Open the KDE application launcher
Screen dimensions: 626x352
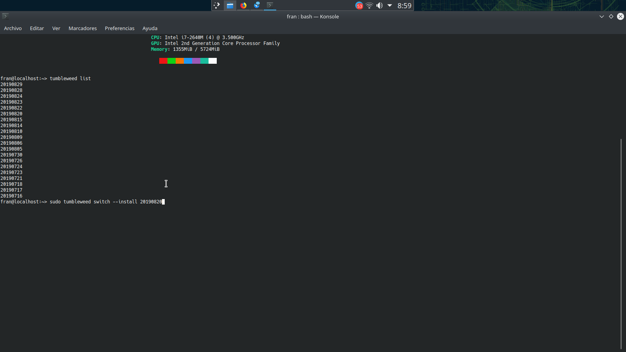217,5
